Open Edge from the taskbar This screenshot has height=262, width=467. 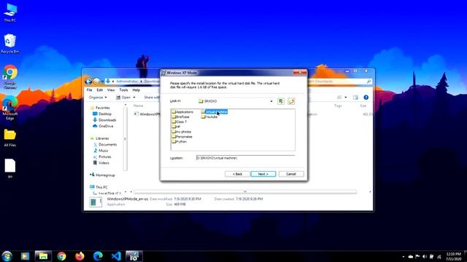98,256
